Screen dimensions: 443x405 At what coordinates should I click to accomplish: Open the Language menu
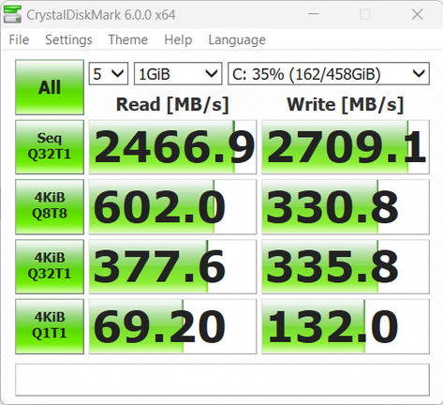tap(237, 40)
